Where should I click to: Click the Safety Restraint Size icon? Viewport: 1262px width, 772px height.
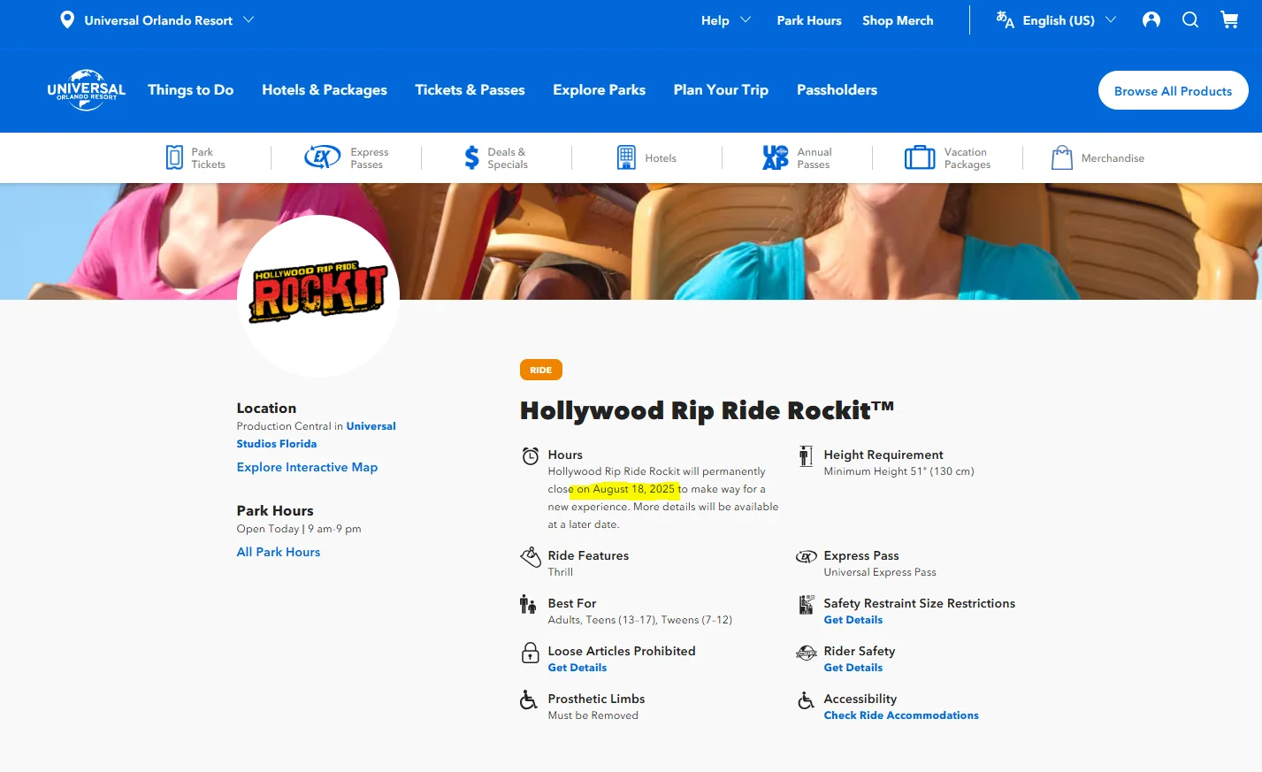(x=806, y=605)
